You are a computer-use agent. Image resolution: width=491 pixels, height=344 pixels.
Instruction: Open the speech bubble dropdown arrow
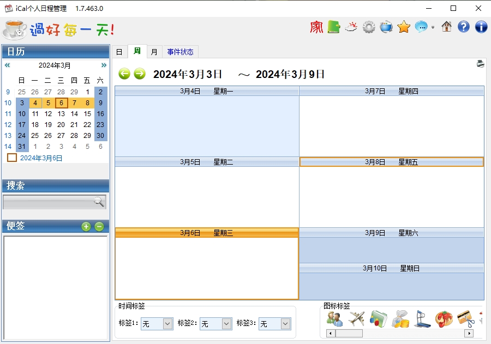[433, 27]
